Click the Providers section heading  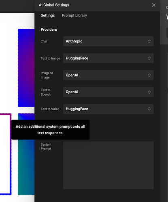pyautogui.click(x=49, y=29)
